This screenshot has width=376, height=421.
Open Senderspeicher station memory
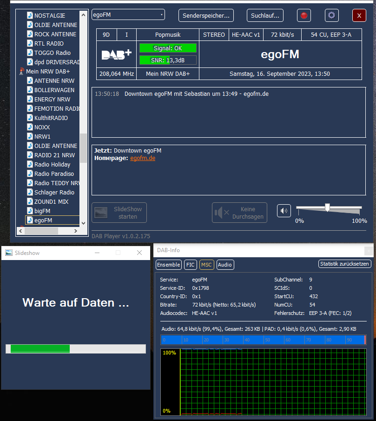pos(206,15)
